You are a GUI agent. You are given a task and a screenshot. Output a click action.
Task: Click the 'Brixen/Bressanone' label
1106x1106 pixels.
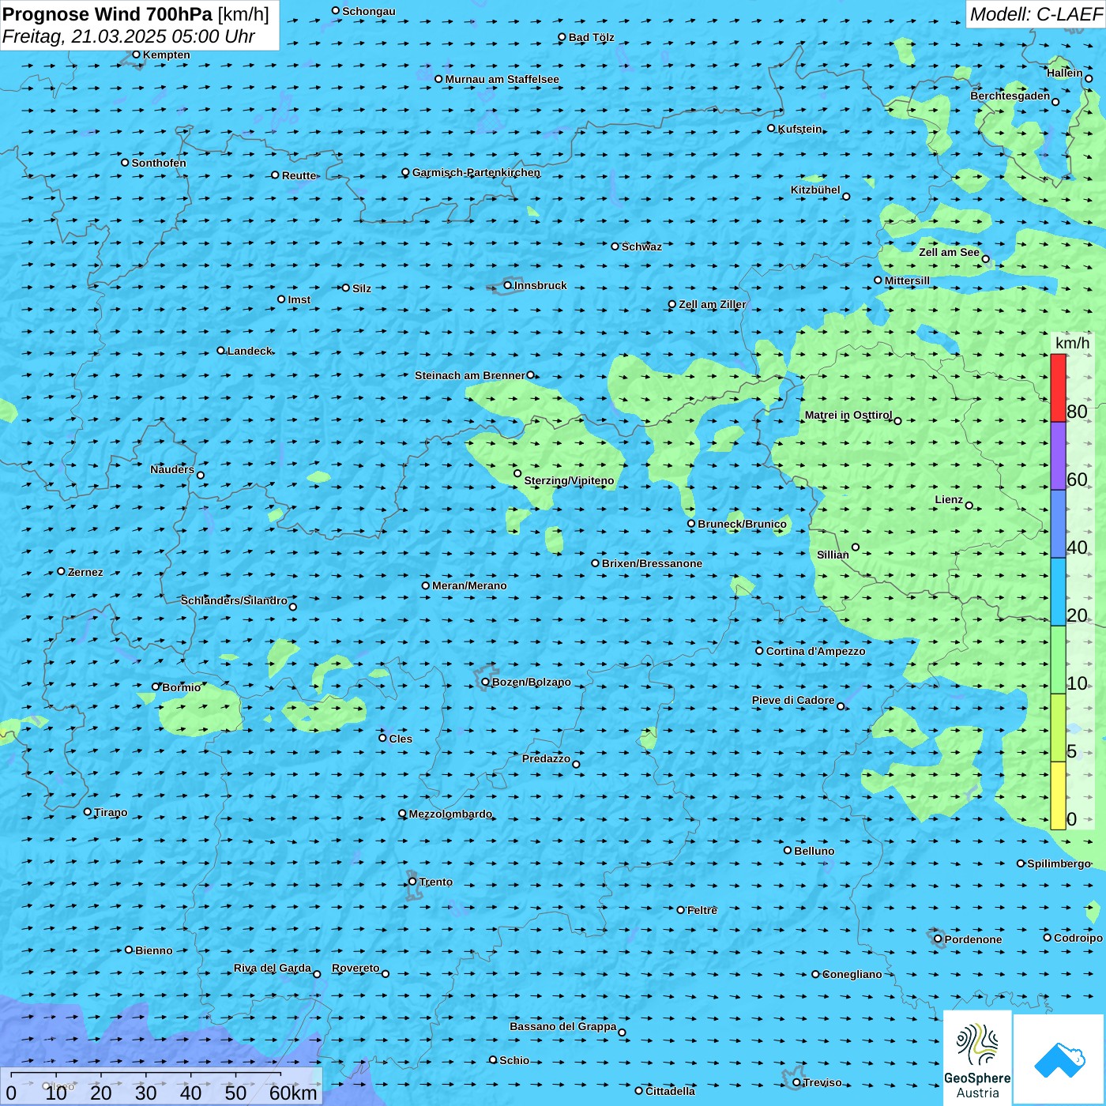pos(652,563)
